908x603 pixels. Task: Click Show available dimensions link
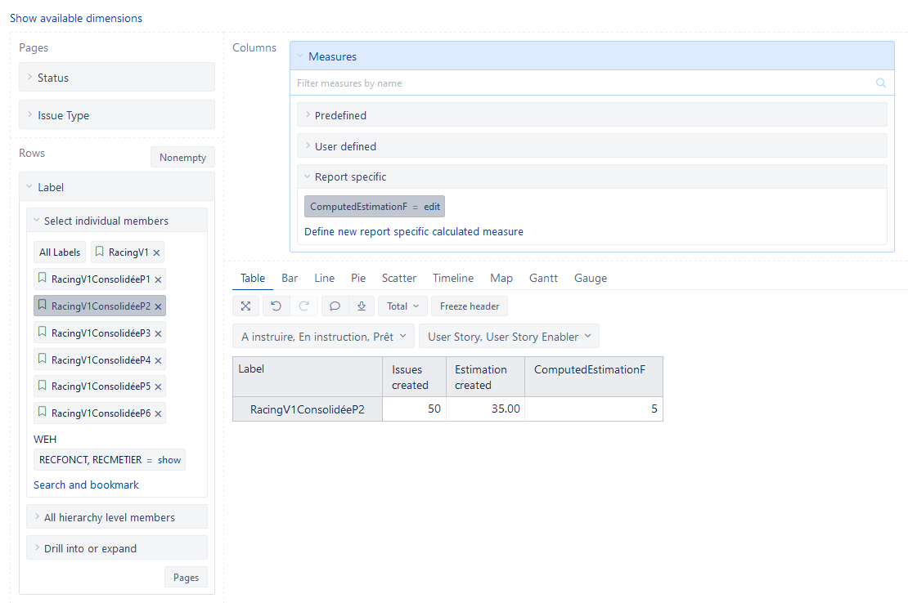(76, 18)
